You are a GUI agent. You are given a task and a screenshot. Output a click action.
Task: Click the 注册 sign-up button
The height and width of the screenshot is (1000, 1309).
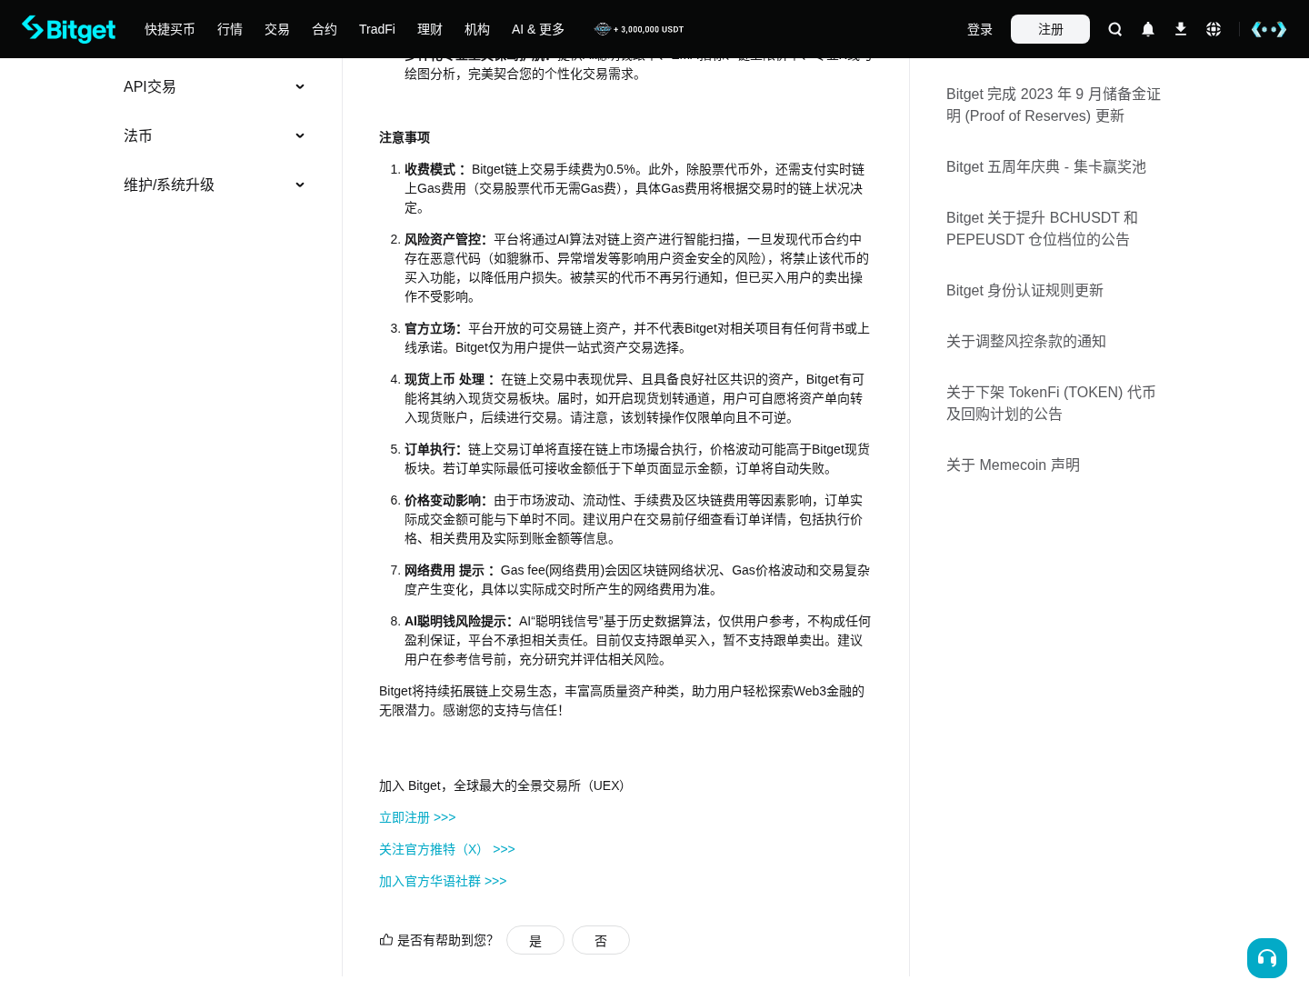(x=1050, y=29)
